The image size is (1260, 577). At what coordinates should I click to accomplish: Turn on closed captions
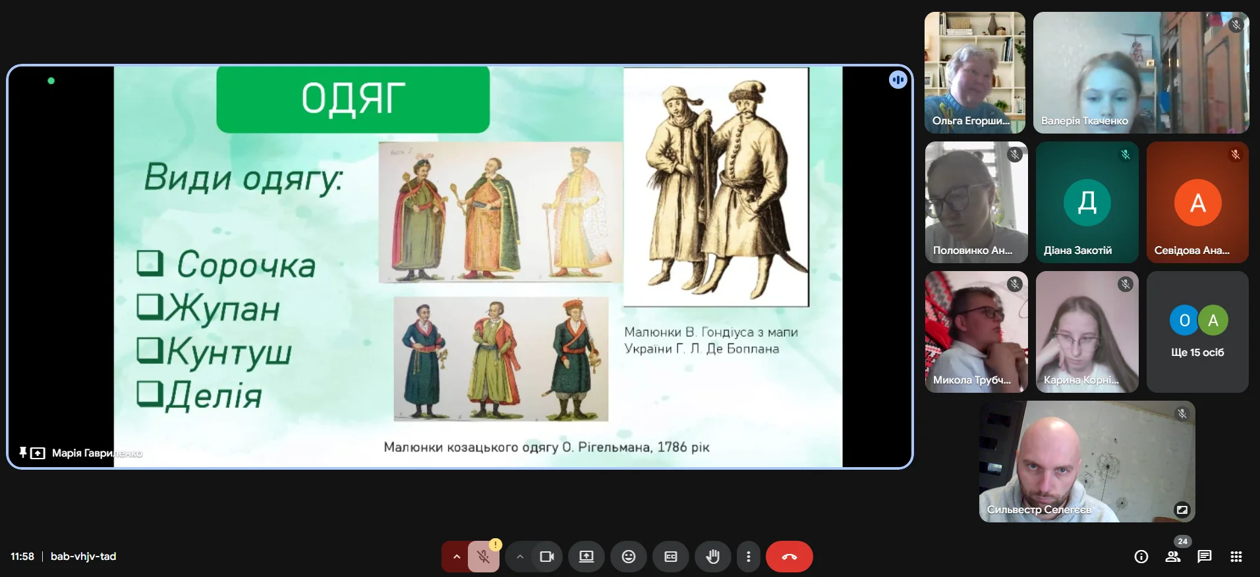670,557
